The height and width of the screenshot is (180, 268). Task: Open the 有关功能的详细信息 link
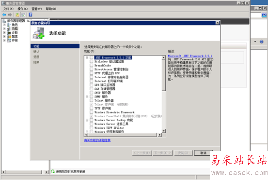pos(97,140)
